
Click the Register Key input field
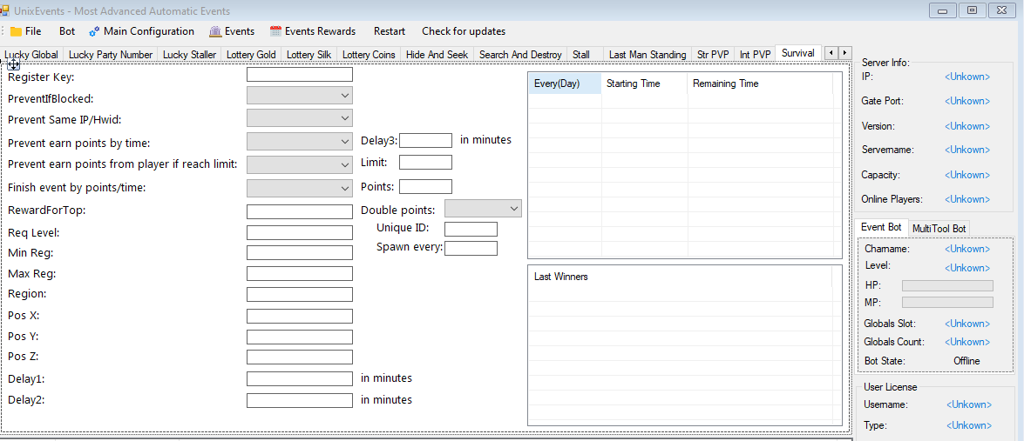click(x=299, y=75)
